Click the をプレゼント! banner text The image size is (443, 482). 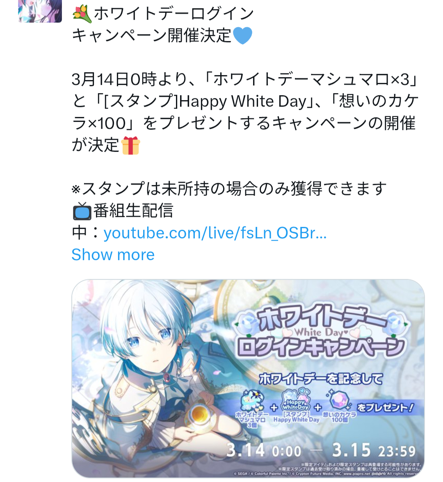(386, 408)
